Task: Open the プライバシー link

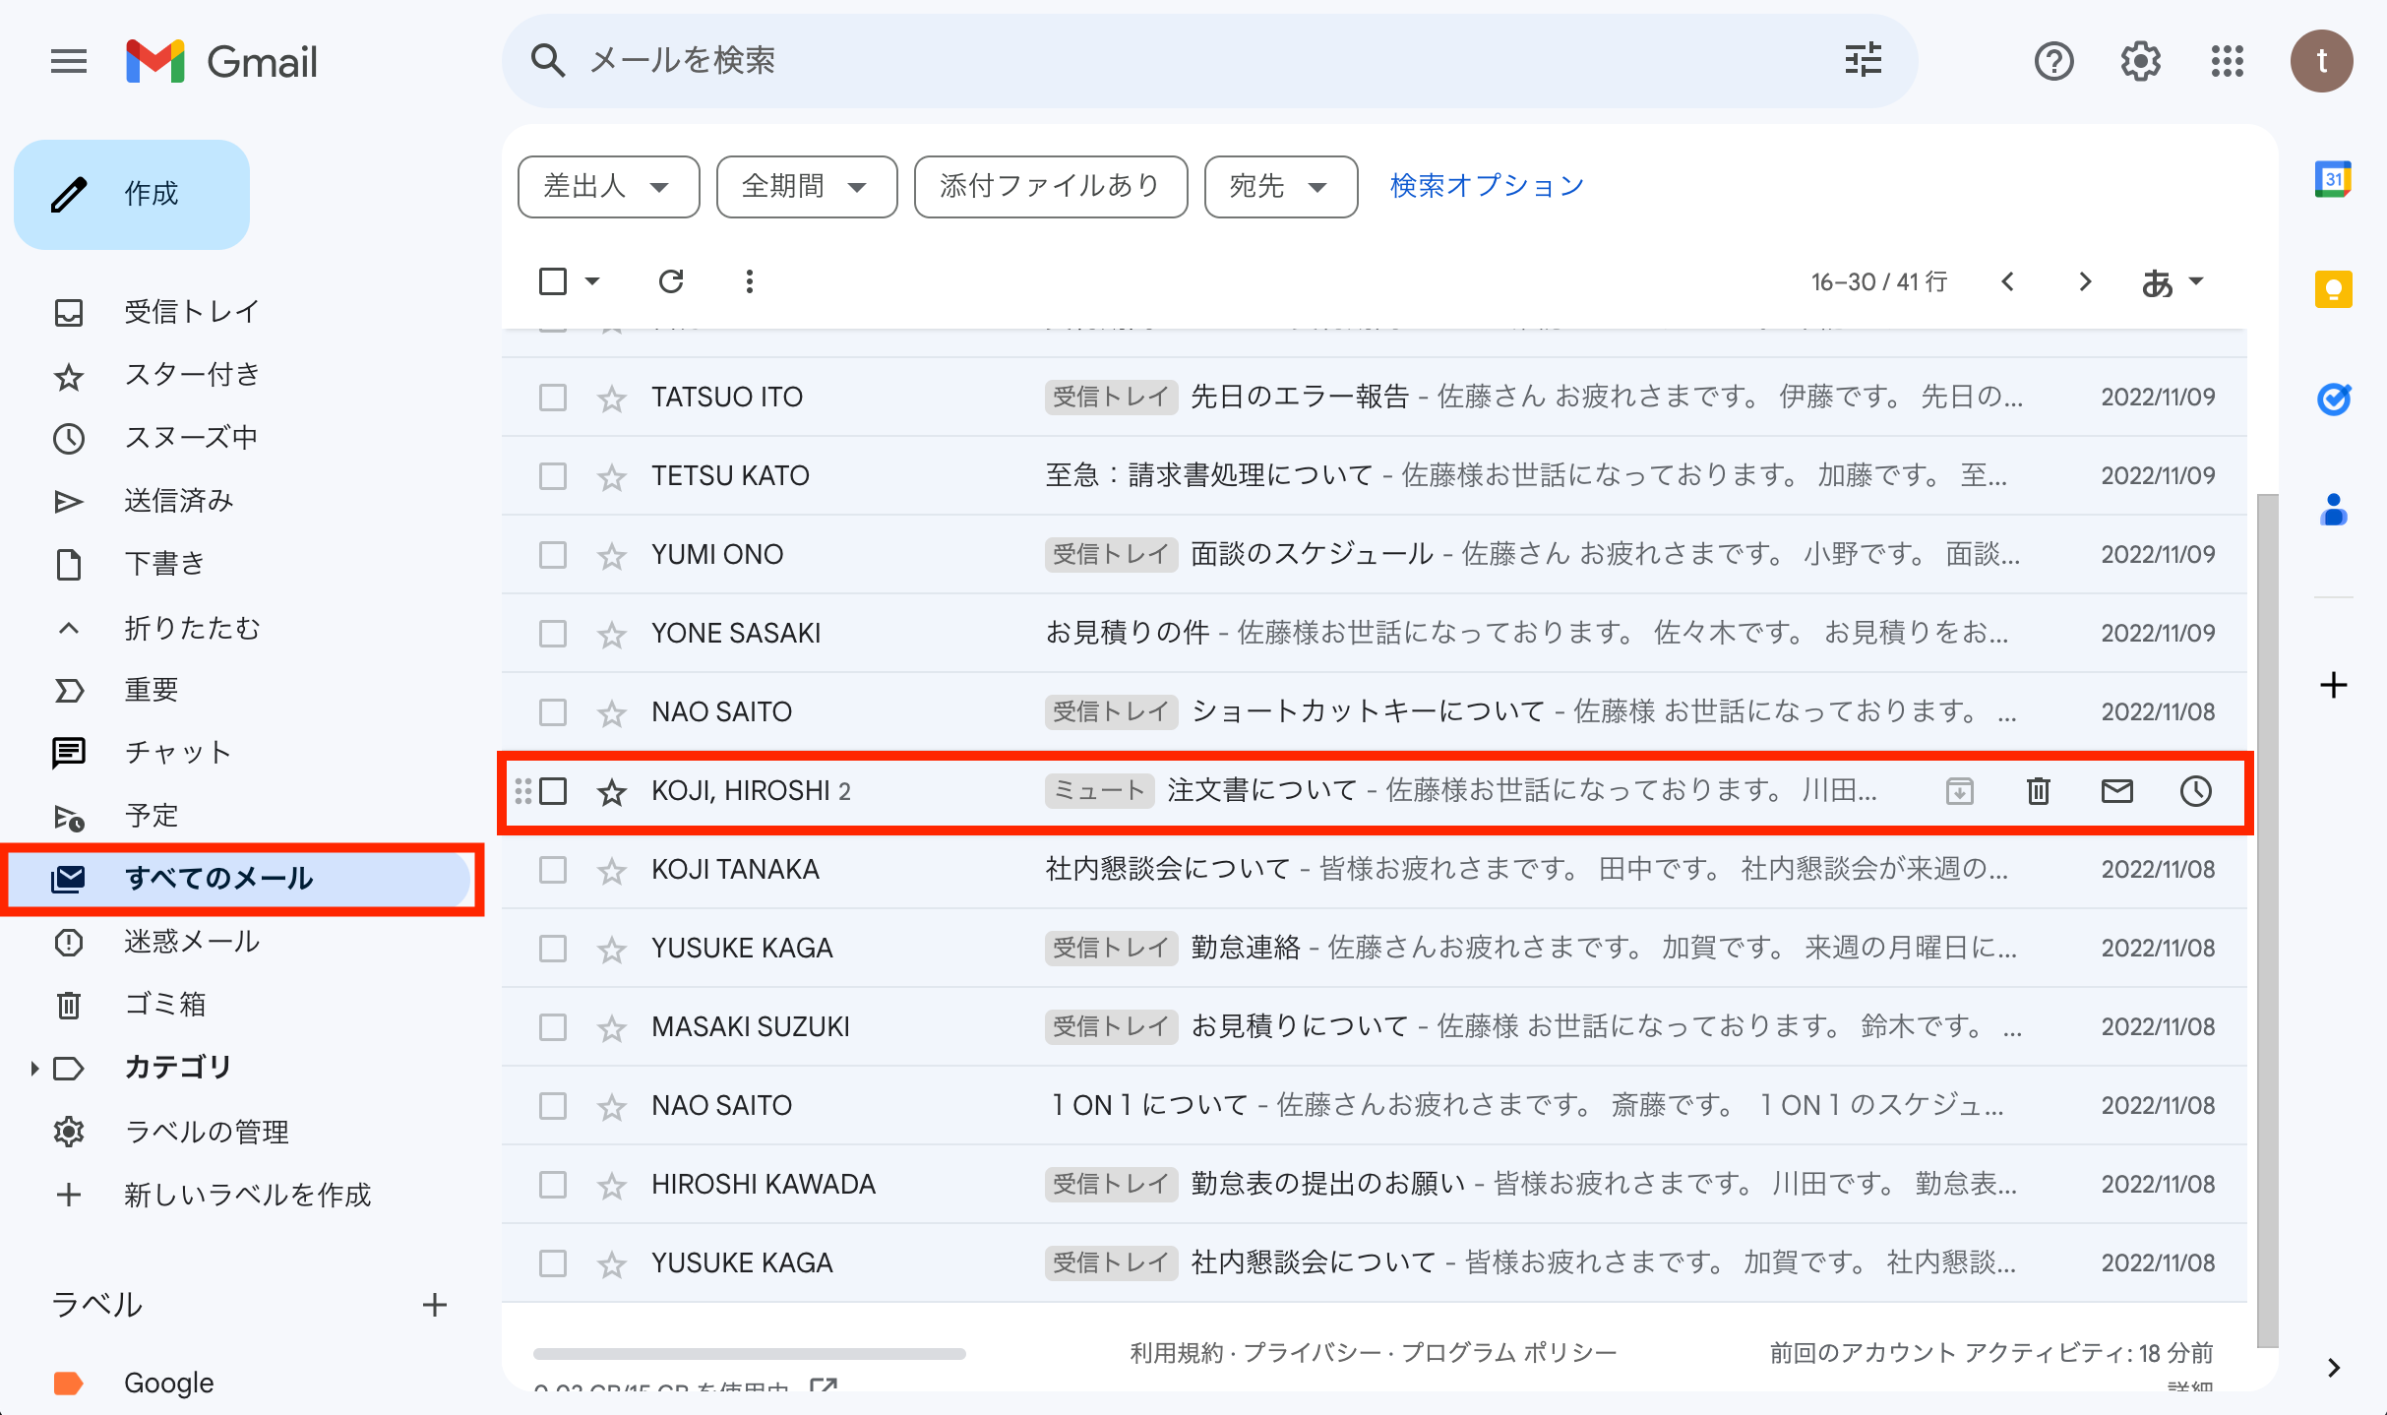Action: (1313, 1353)
